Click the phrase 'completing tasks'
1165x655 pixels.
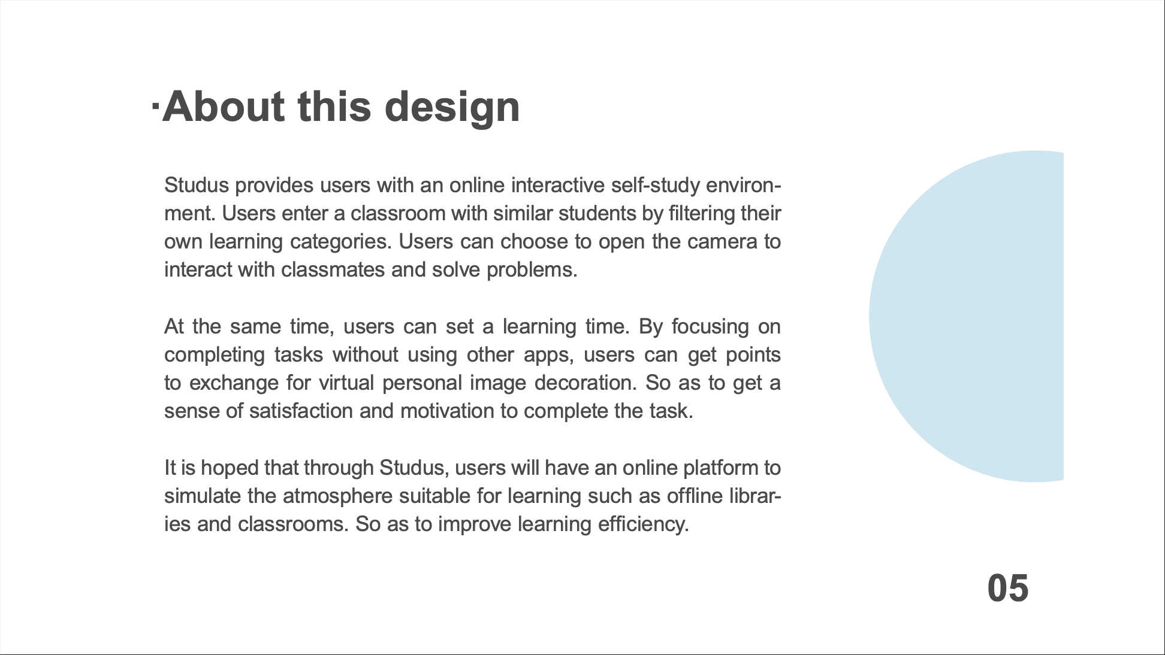coord(244,355)
